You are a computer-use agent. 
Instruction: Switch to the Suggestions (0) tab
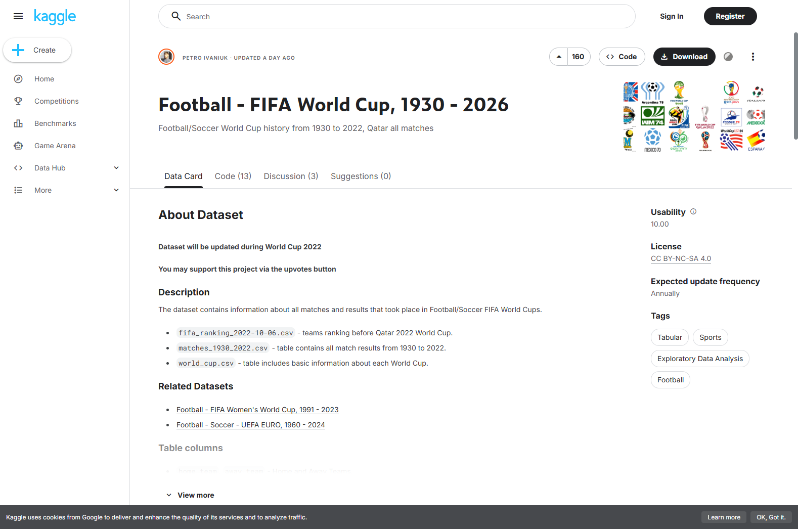361,176
